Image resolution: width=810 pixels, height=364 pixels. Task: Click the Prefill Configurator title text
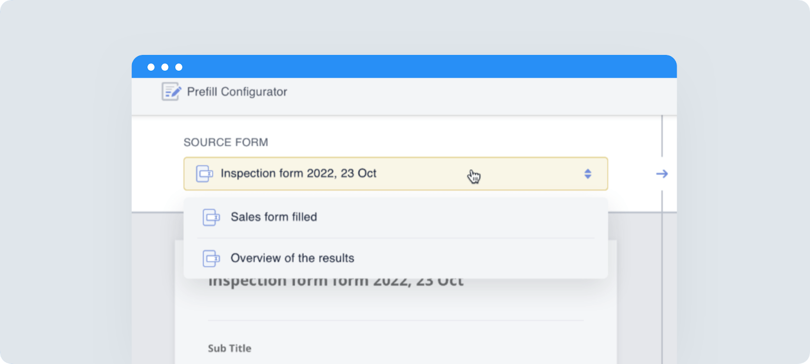(236, 92)
